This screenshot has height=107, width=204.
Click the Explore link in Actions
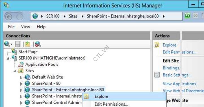[x=170, y=45]
